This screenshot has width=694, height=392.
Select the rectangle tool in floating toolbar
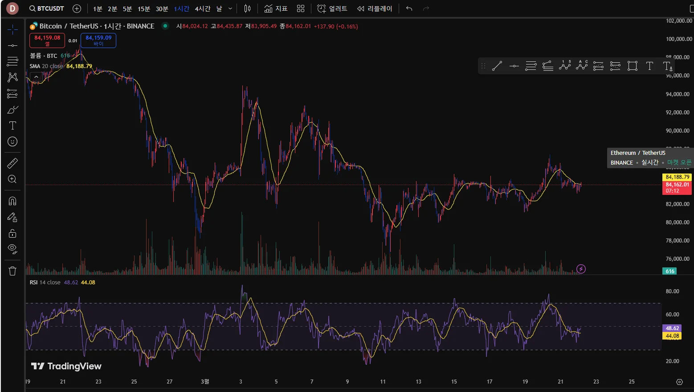click(632, 66)
